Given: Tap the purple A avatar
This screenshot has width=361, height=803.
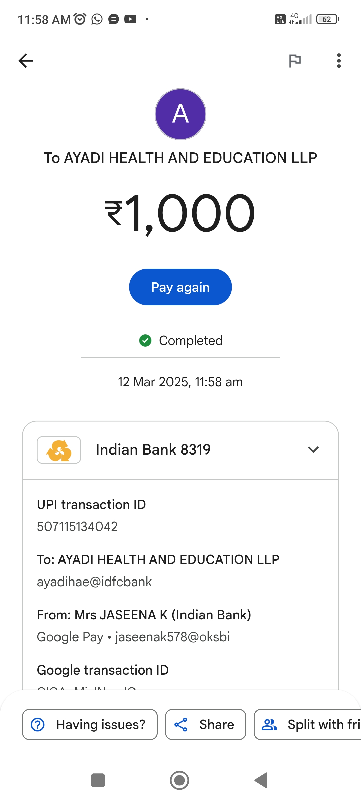Looking at the screenshot, I should (180, 114).
